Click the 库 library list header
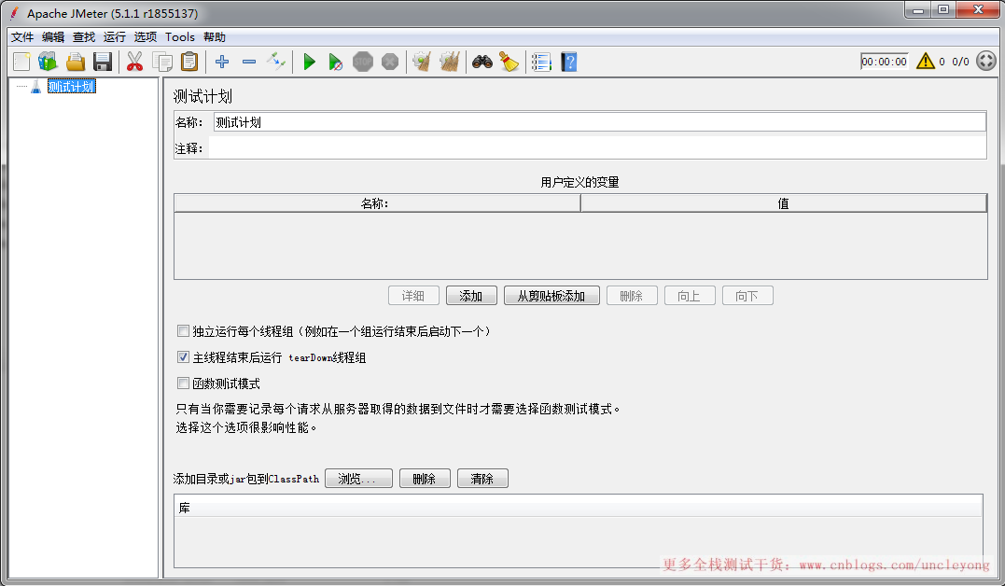1005x586 pixels. point(579,507)
